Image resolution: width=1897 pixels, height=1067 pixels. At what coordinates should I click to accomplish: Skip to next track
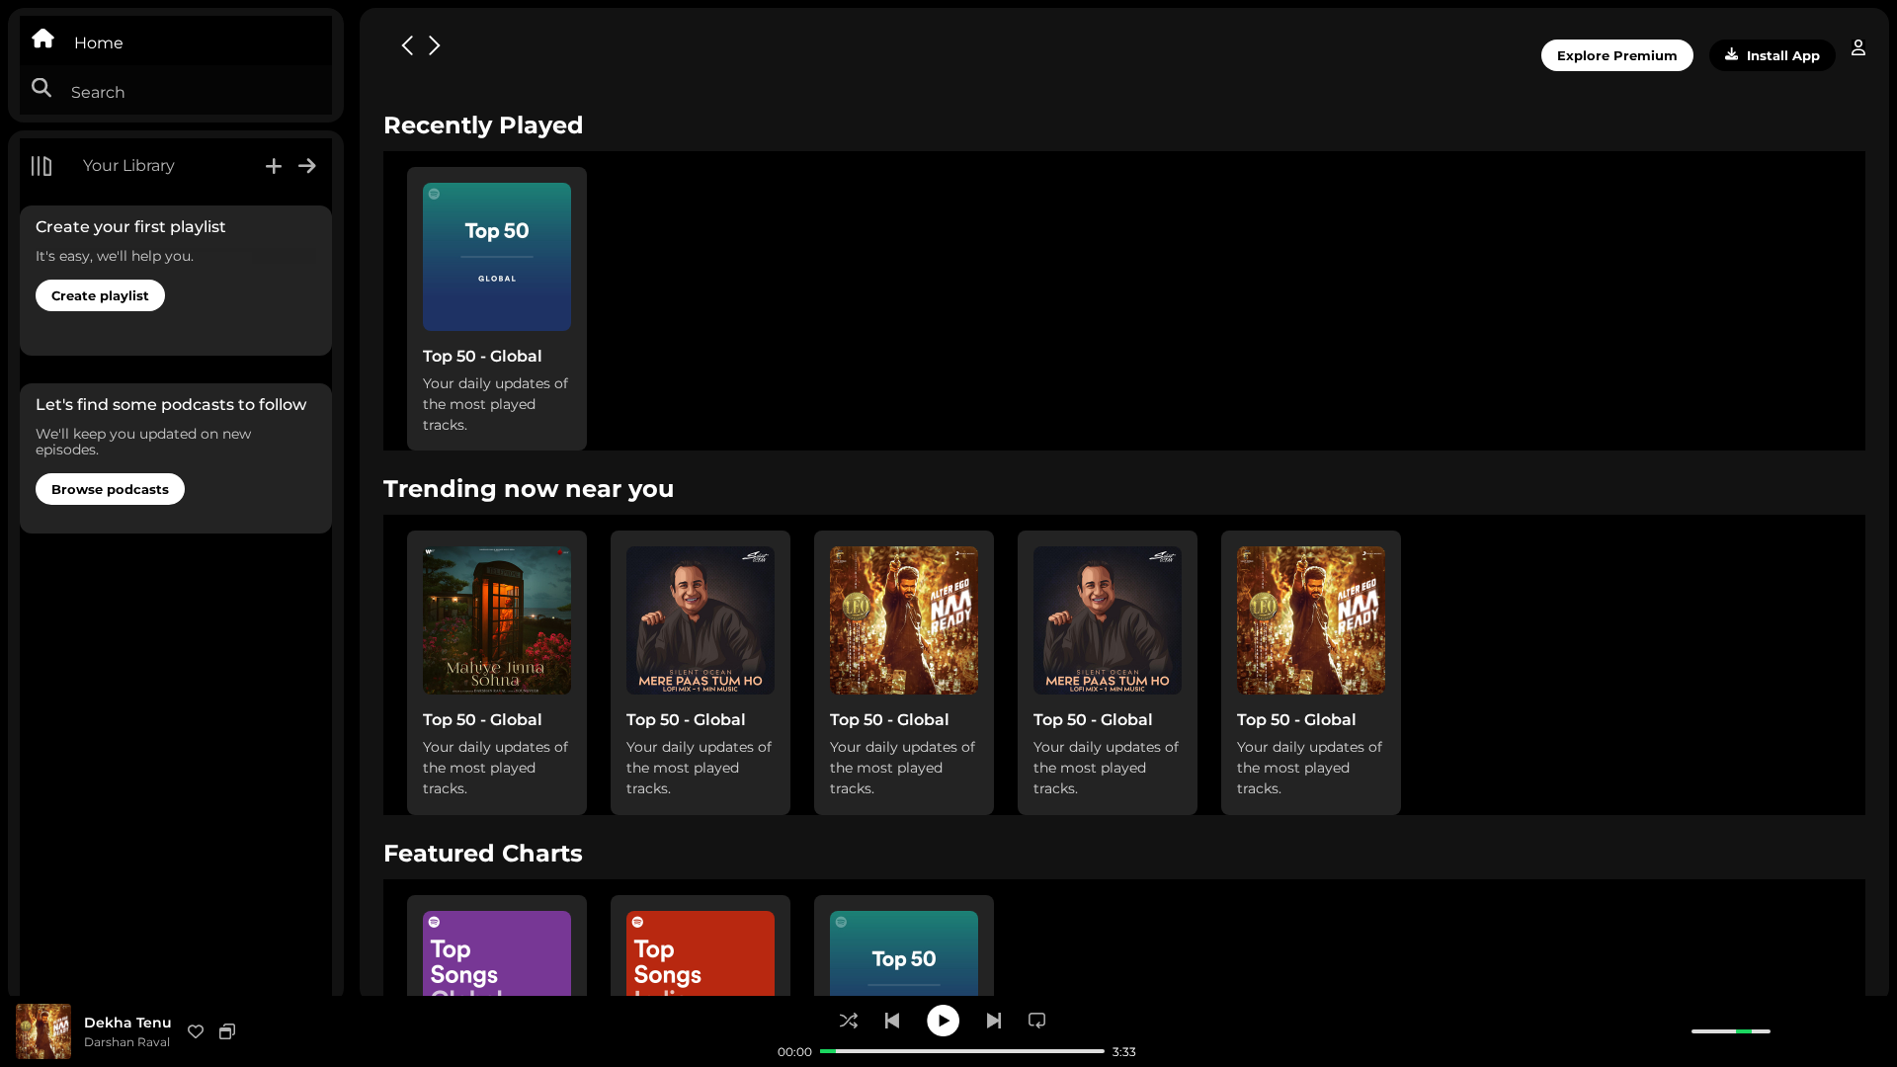point(994,1021)
